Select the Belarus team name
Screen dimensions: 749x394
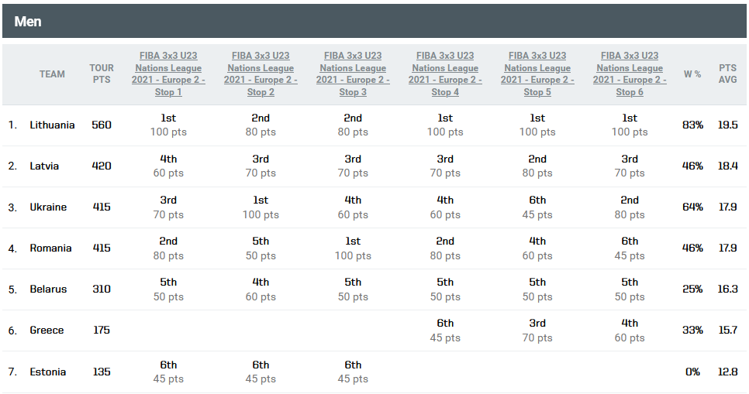(48, 289)
